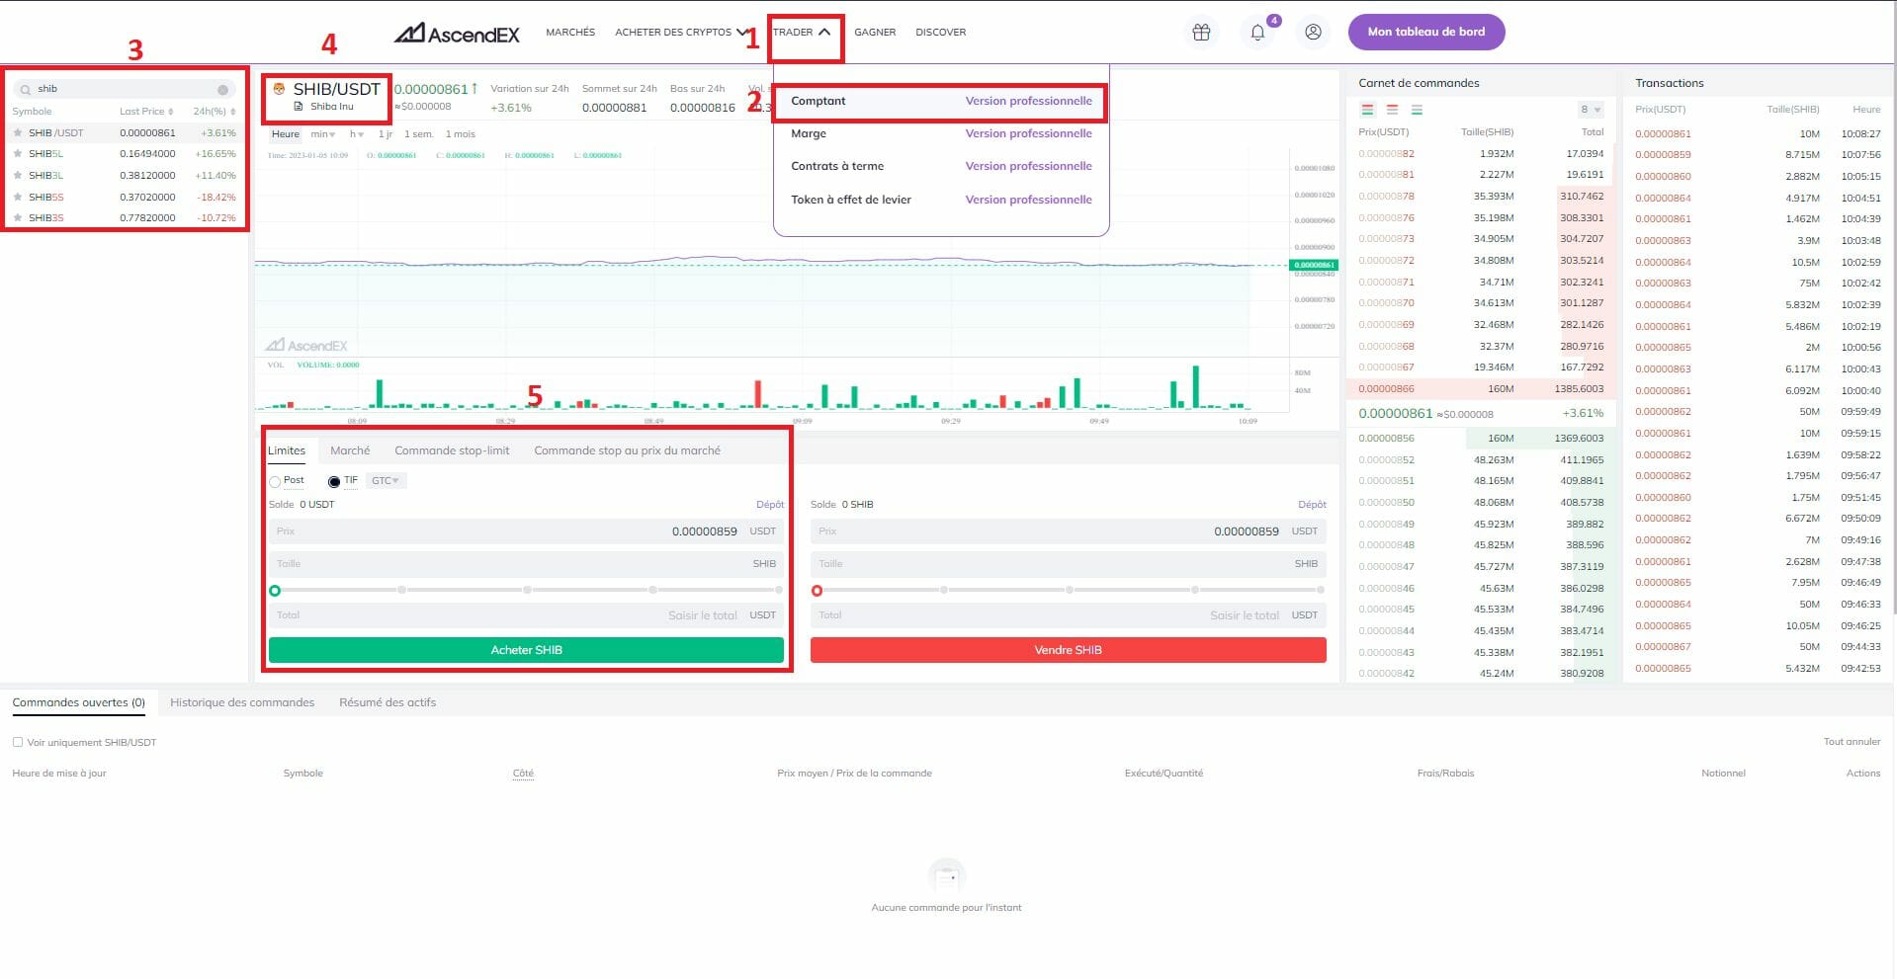Switch to the Limites order tab
Image resolution: width=1897 pixels, height=979 pixels.
[287, 450]
